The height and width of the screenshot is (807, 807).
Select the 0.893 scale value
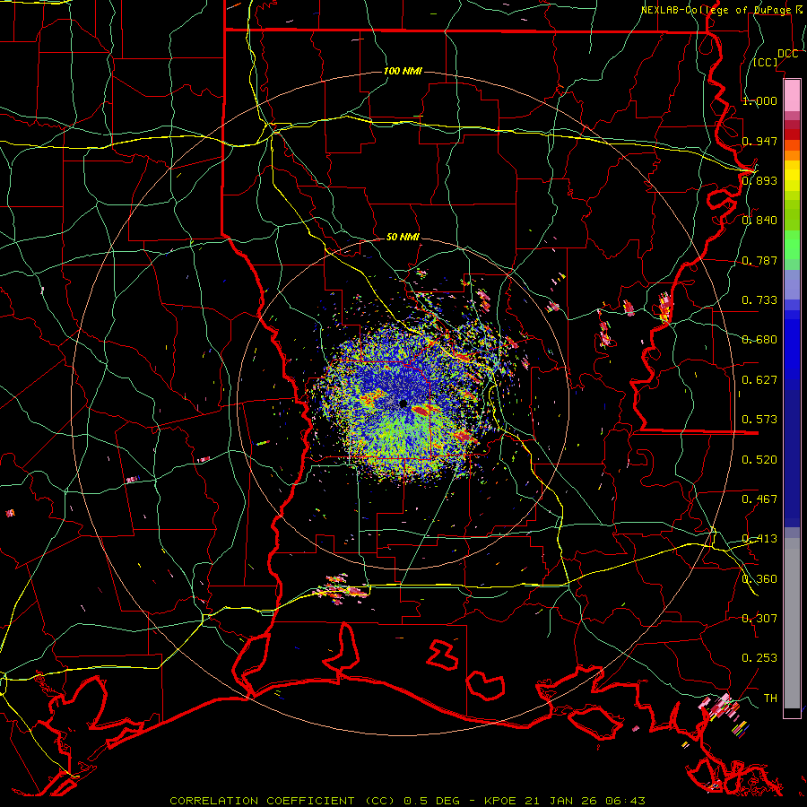pyautogui.click(x=759, y=180)
